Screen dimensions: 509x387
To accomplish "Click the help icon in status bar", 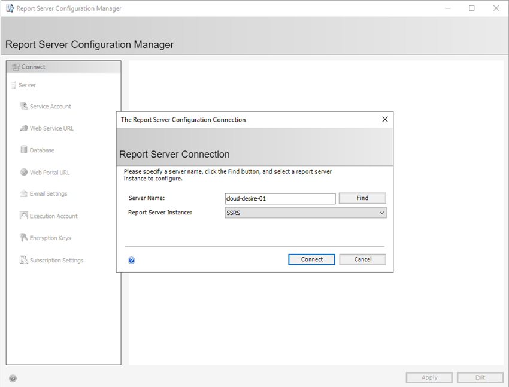I will pyautogui.click(x=13, y=378).
